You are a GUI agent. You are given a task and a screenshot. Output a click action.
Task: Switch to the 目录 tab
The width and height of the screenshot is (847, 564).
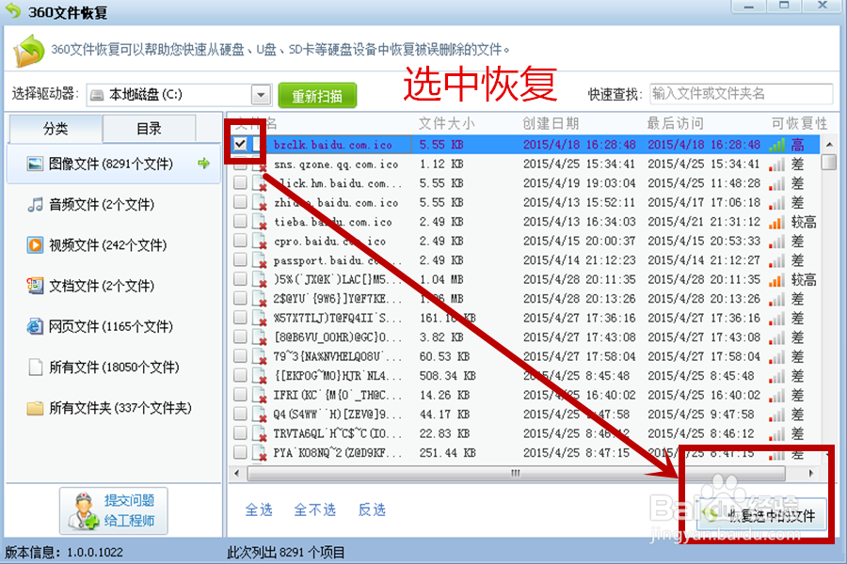149,129
